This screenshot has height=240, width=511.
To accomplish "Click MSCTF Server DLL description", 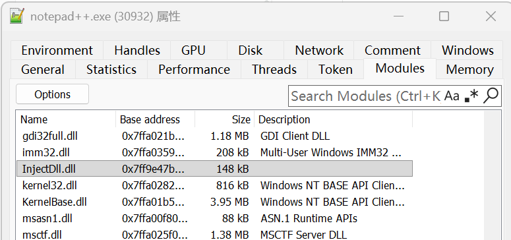I will [303, 235].
